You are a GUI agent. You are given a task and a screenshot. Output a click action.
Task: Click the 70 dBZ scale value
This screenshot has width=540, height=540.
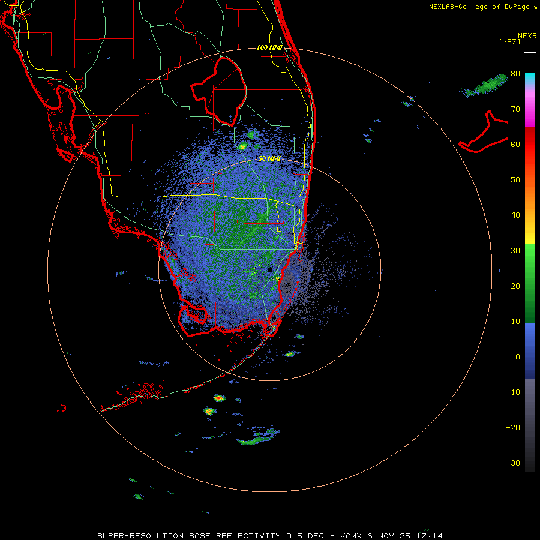point(515,109)
